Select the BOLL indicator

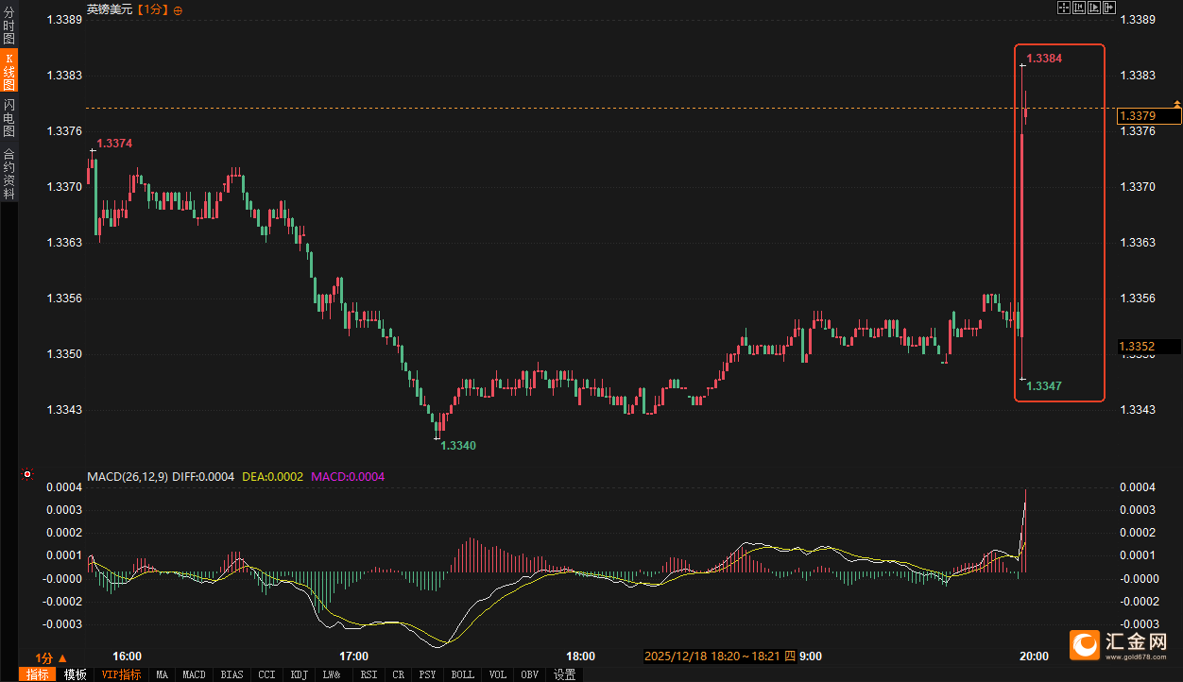(462, 674)
